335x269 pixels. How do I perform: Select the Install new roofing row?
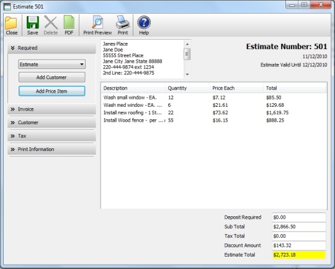tap(213, 113)
